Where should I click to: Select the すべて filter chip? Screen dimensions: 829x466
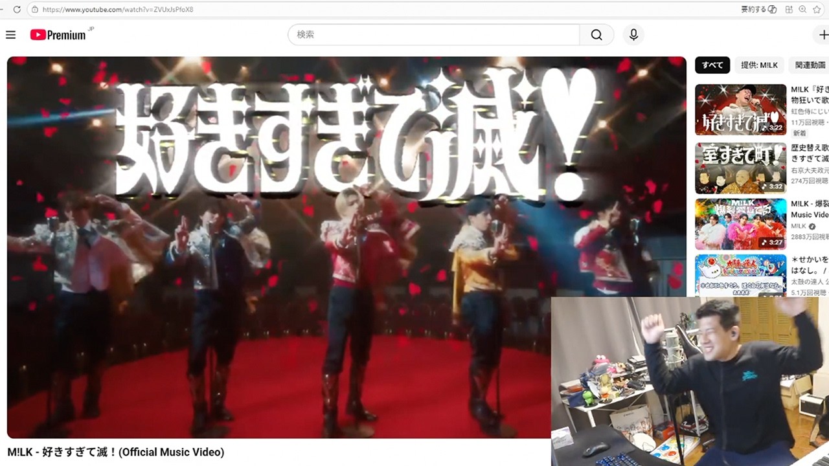point(712,65)
